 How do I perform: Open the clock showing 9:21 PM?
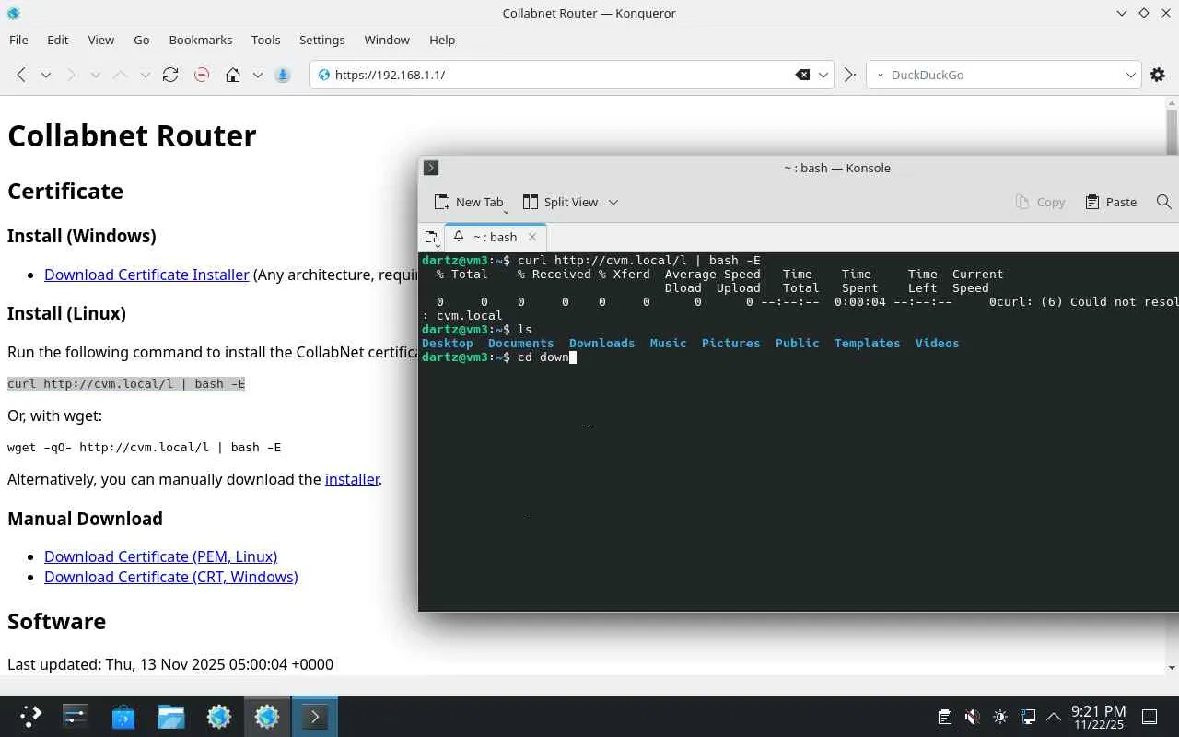coord(1098,717)
